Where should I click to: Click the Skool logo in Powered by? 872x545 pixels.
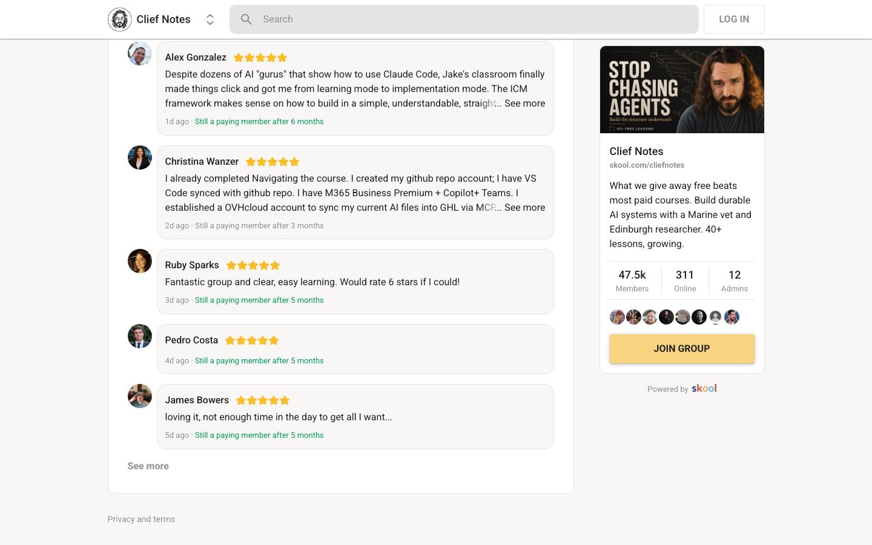[704, 388]
